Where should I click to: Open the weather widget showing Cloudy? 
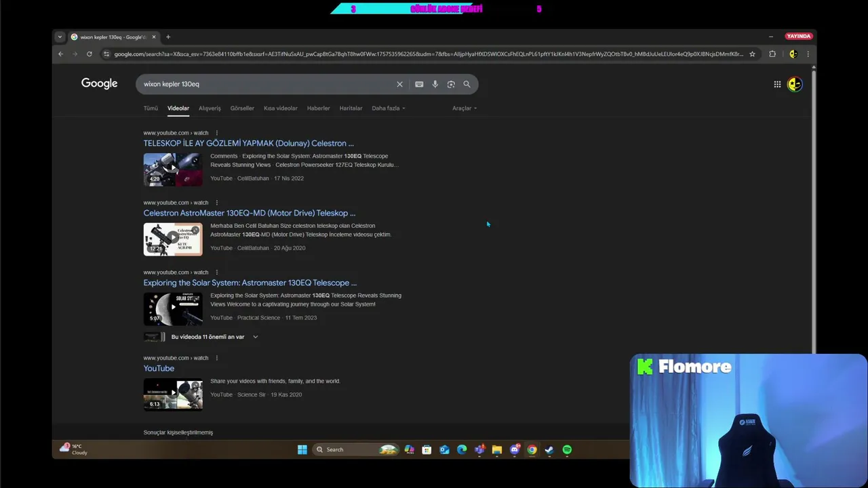coord(74,449)
